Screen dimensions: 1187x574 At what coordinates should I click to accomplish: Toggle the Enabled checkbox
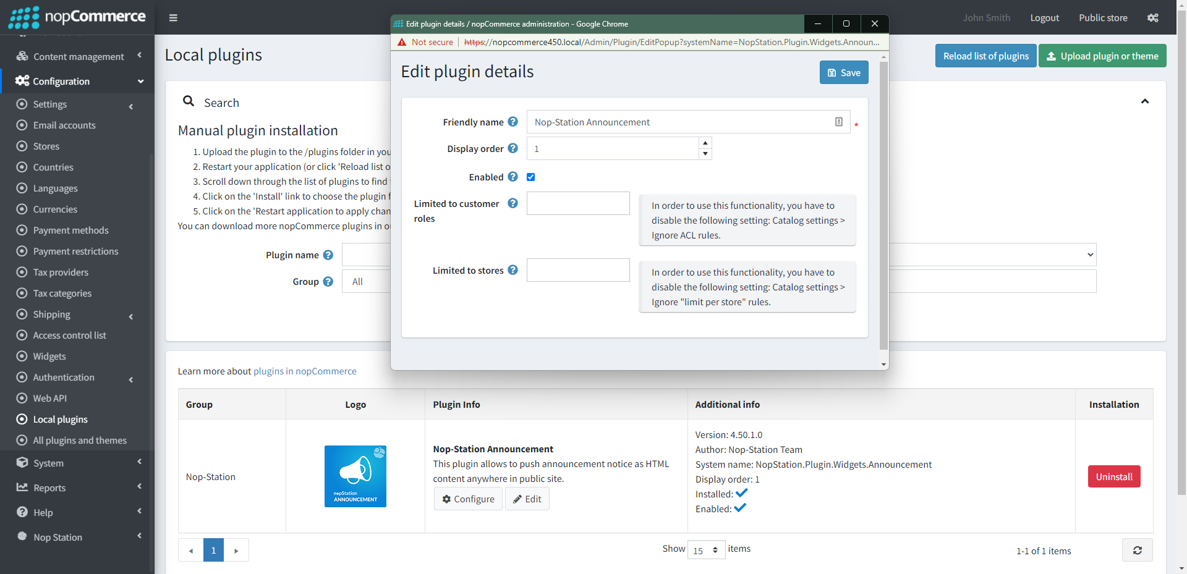click(x=530, y=177)
